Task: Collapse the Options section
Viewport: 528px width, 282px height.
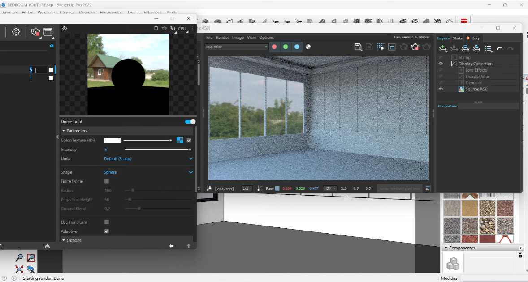Action: 64,240
